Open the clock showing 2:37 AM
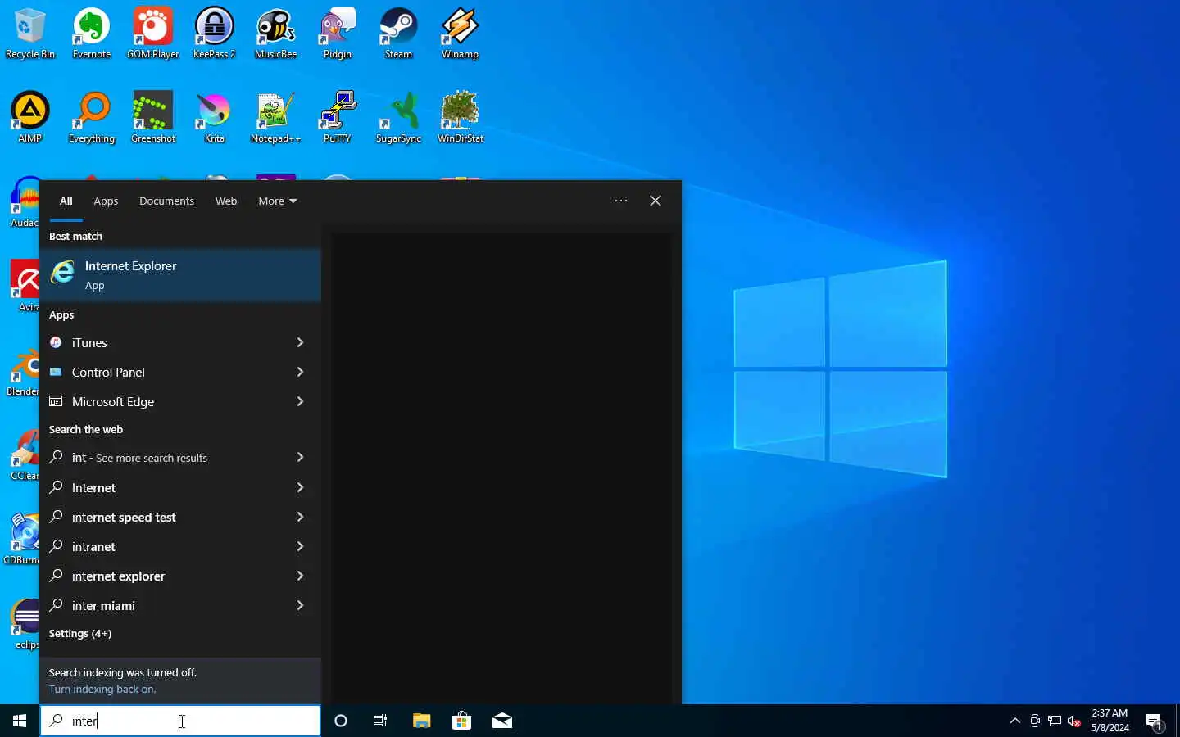 (1110, 721)
